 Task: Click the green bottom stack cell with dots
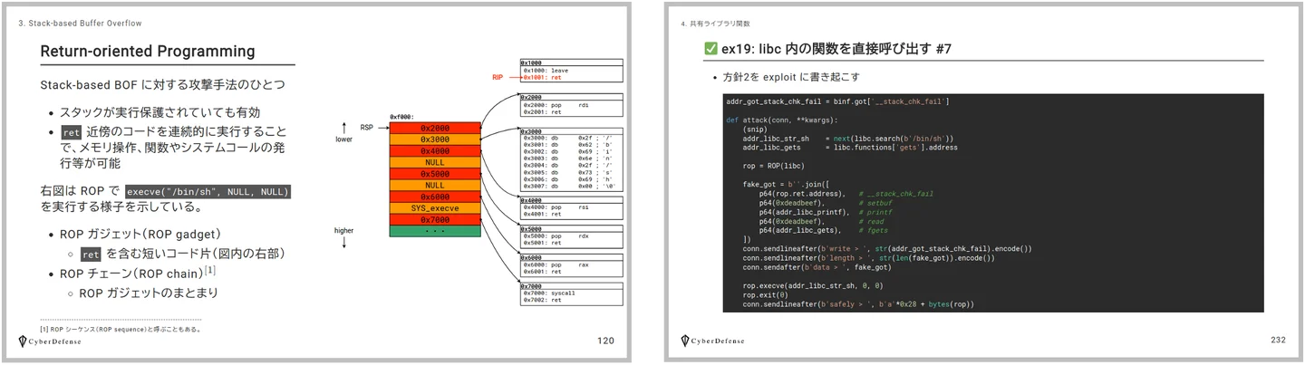click(434, 231)
